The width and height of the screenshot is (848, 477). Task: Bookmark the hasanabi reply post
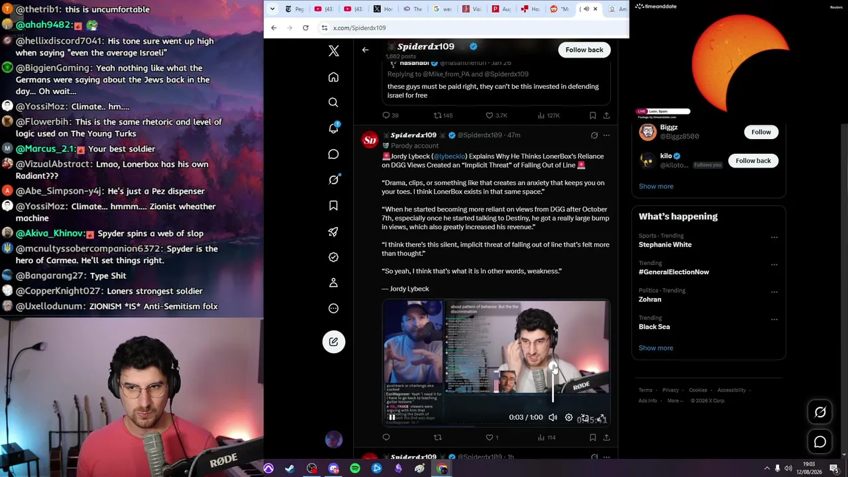tap(593, 115)
